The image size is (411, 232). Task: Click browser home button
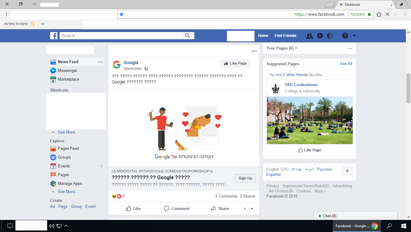tap(379, 14)
